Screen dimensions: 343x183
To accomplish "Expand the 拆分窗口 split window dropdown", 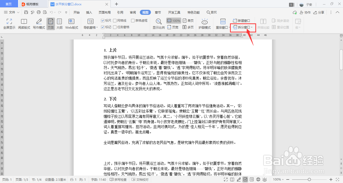I will (252, 27).
